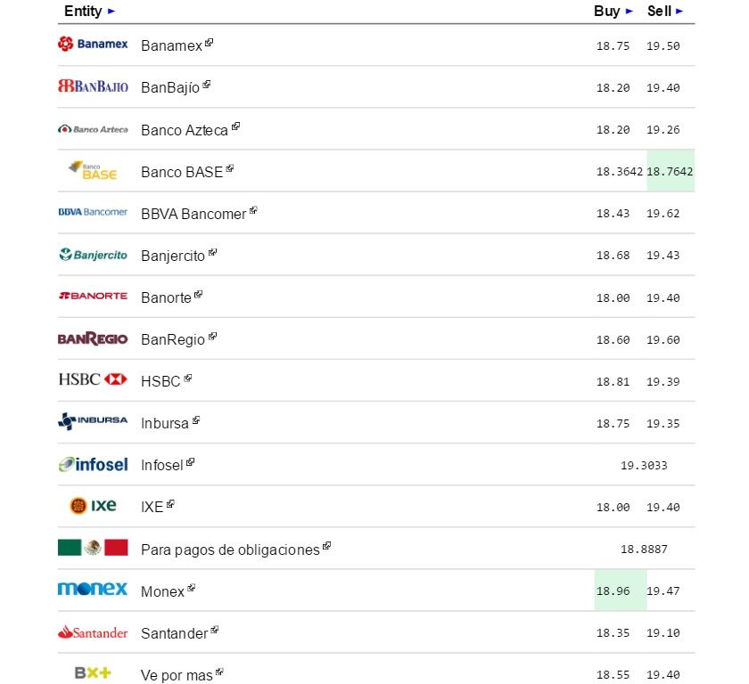Sort the table by Entity arrow
749x684 pixels.
click(x=111, y=12)
